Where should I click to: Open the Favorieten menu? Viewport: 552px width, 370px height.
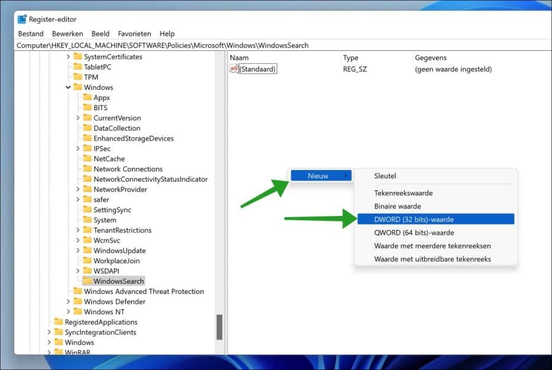point(134,34)
